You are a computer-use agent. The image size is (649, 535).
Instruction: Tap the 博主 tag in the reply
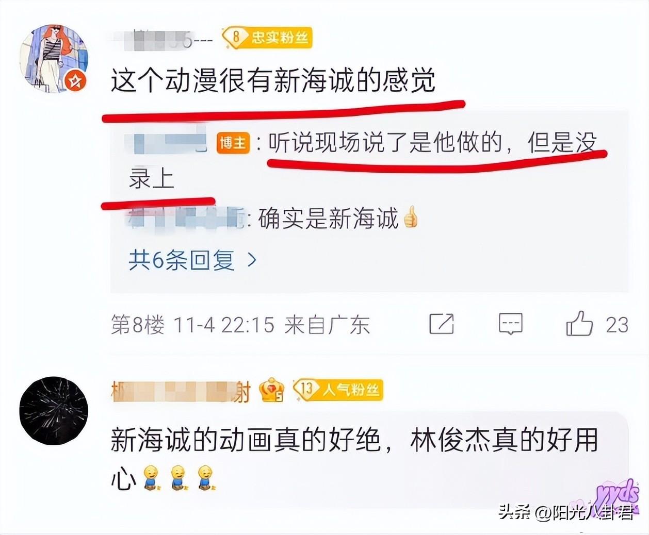coord(233,143)
